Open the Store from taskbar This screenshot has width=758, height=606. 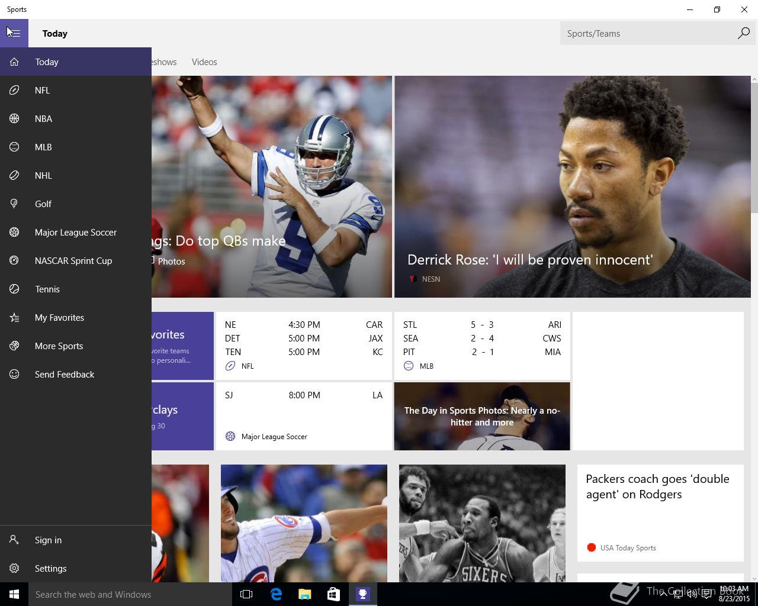pos(333,594)
